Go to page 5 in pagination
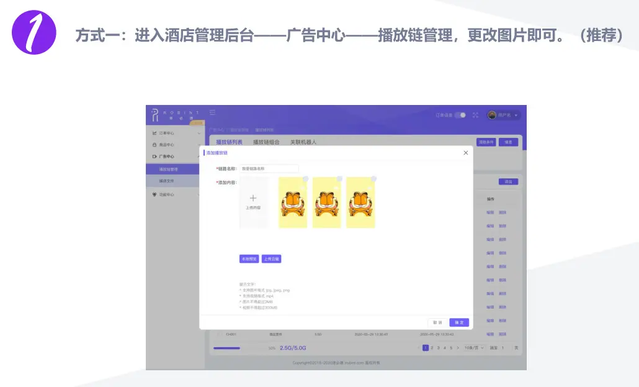 [x=451, y=348]
